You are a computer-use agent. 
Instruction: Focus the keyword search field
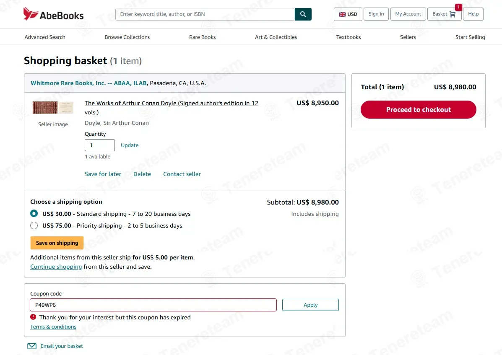point(205,14)
